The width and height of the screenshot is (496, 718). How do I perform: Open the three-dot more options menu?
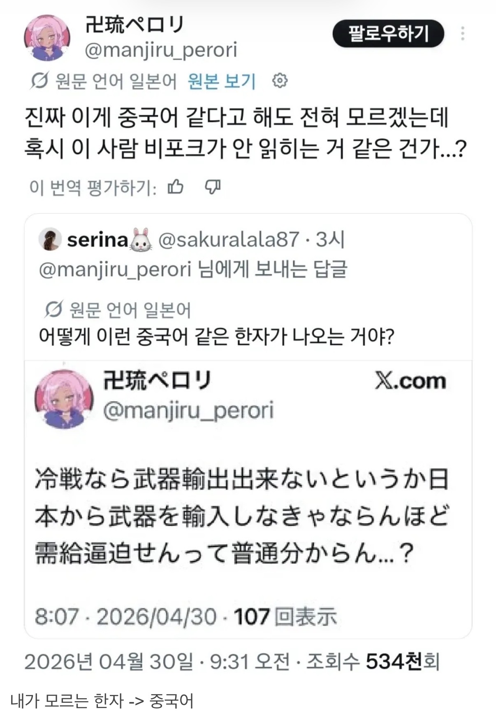point(463,34)
